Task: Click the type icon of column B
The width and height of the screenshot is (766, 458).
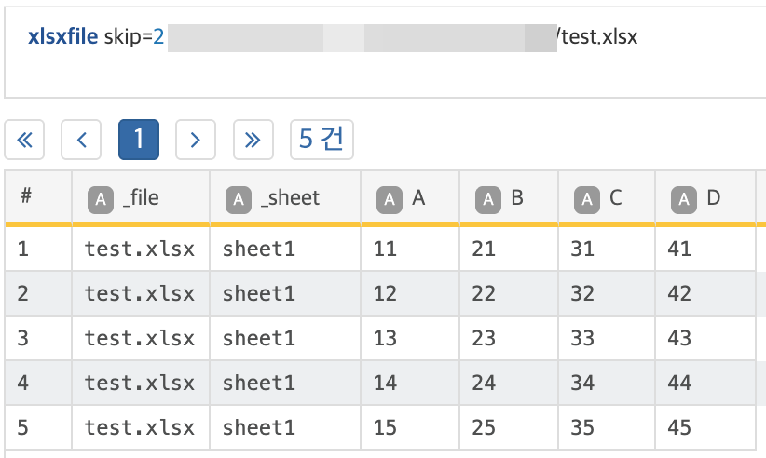Action: click(x=489, y=198)
